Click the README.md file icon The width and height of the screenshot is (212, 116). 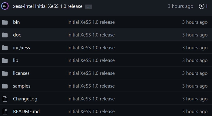point(5,111)
